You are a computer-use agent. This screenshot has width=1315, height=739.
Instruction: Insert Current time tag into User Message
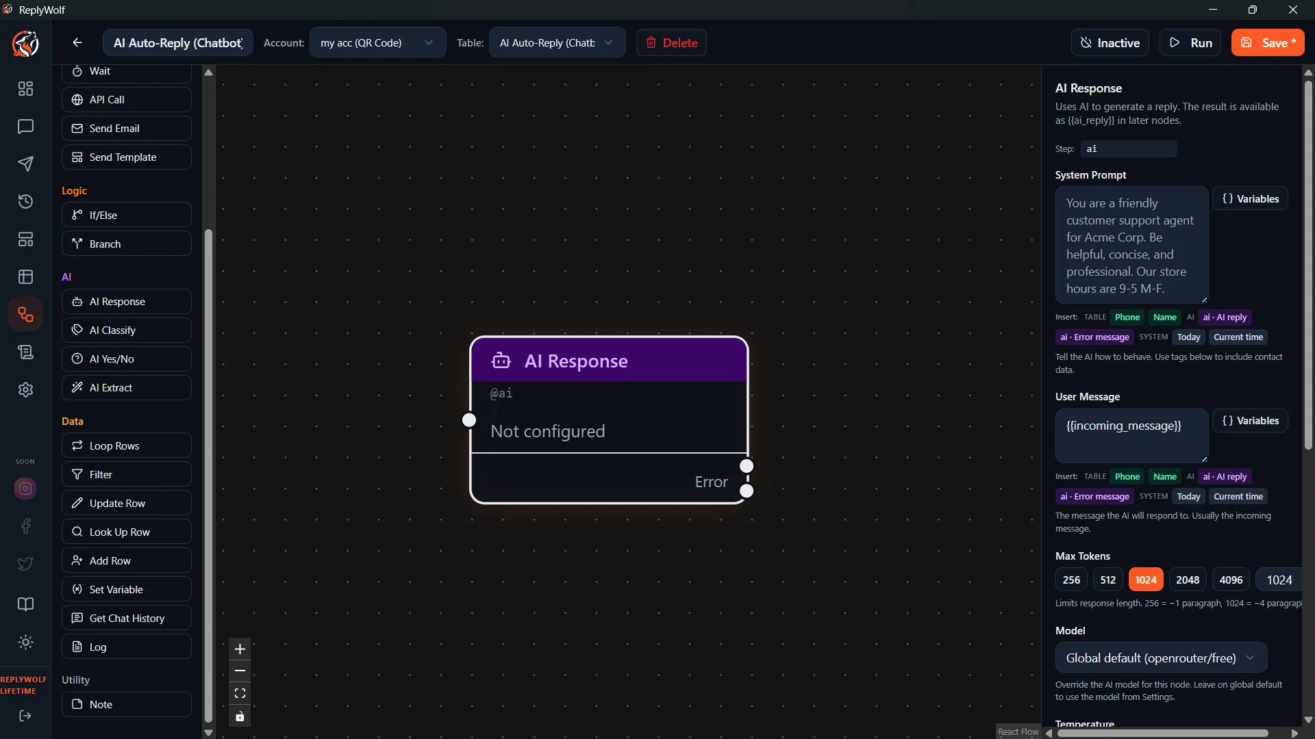(1238, 497)
